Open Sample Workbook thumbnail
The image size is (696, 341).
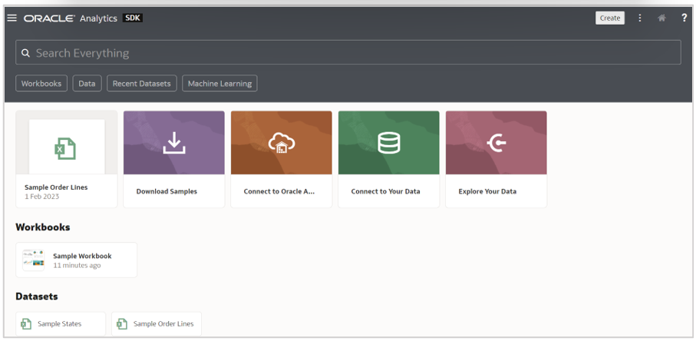pos(34,260)
